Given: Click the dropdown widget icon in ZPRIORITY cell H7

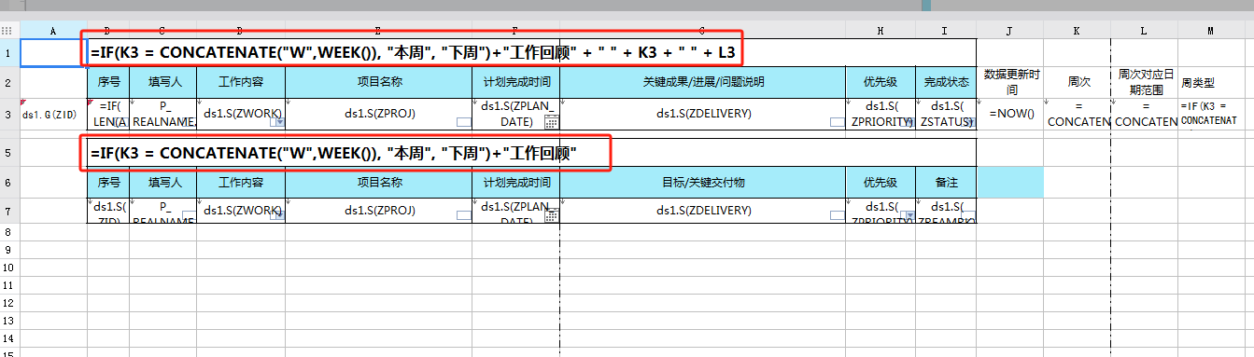Looking at the screenshot, I should point(908,215).
